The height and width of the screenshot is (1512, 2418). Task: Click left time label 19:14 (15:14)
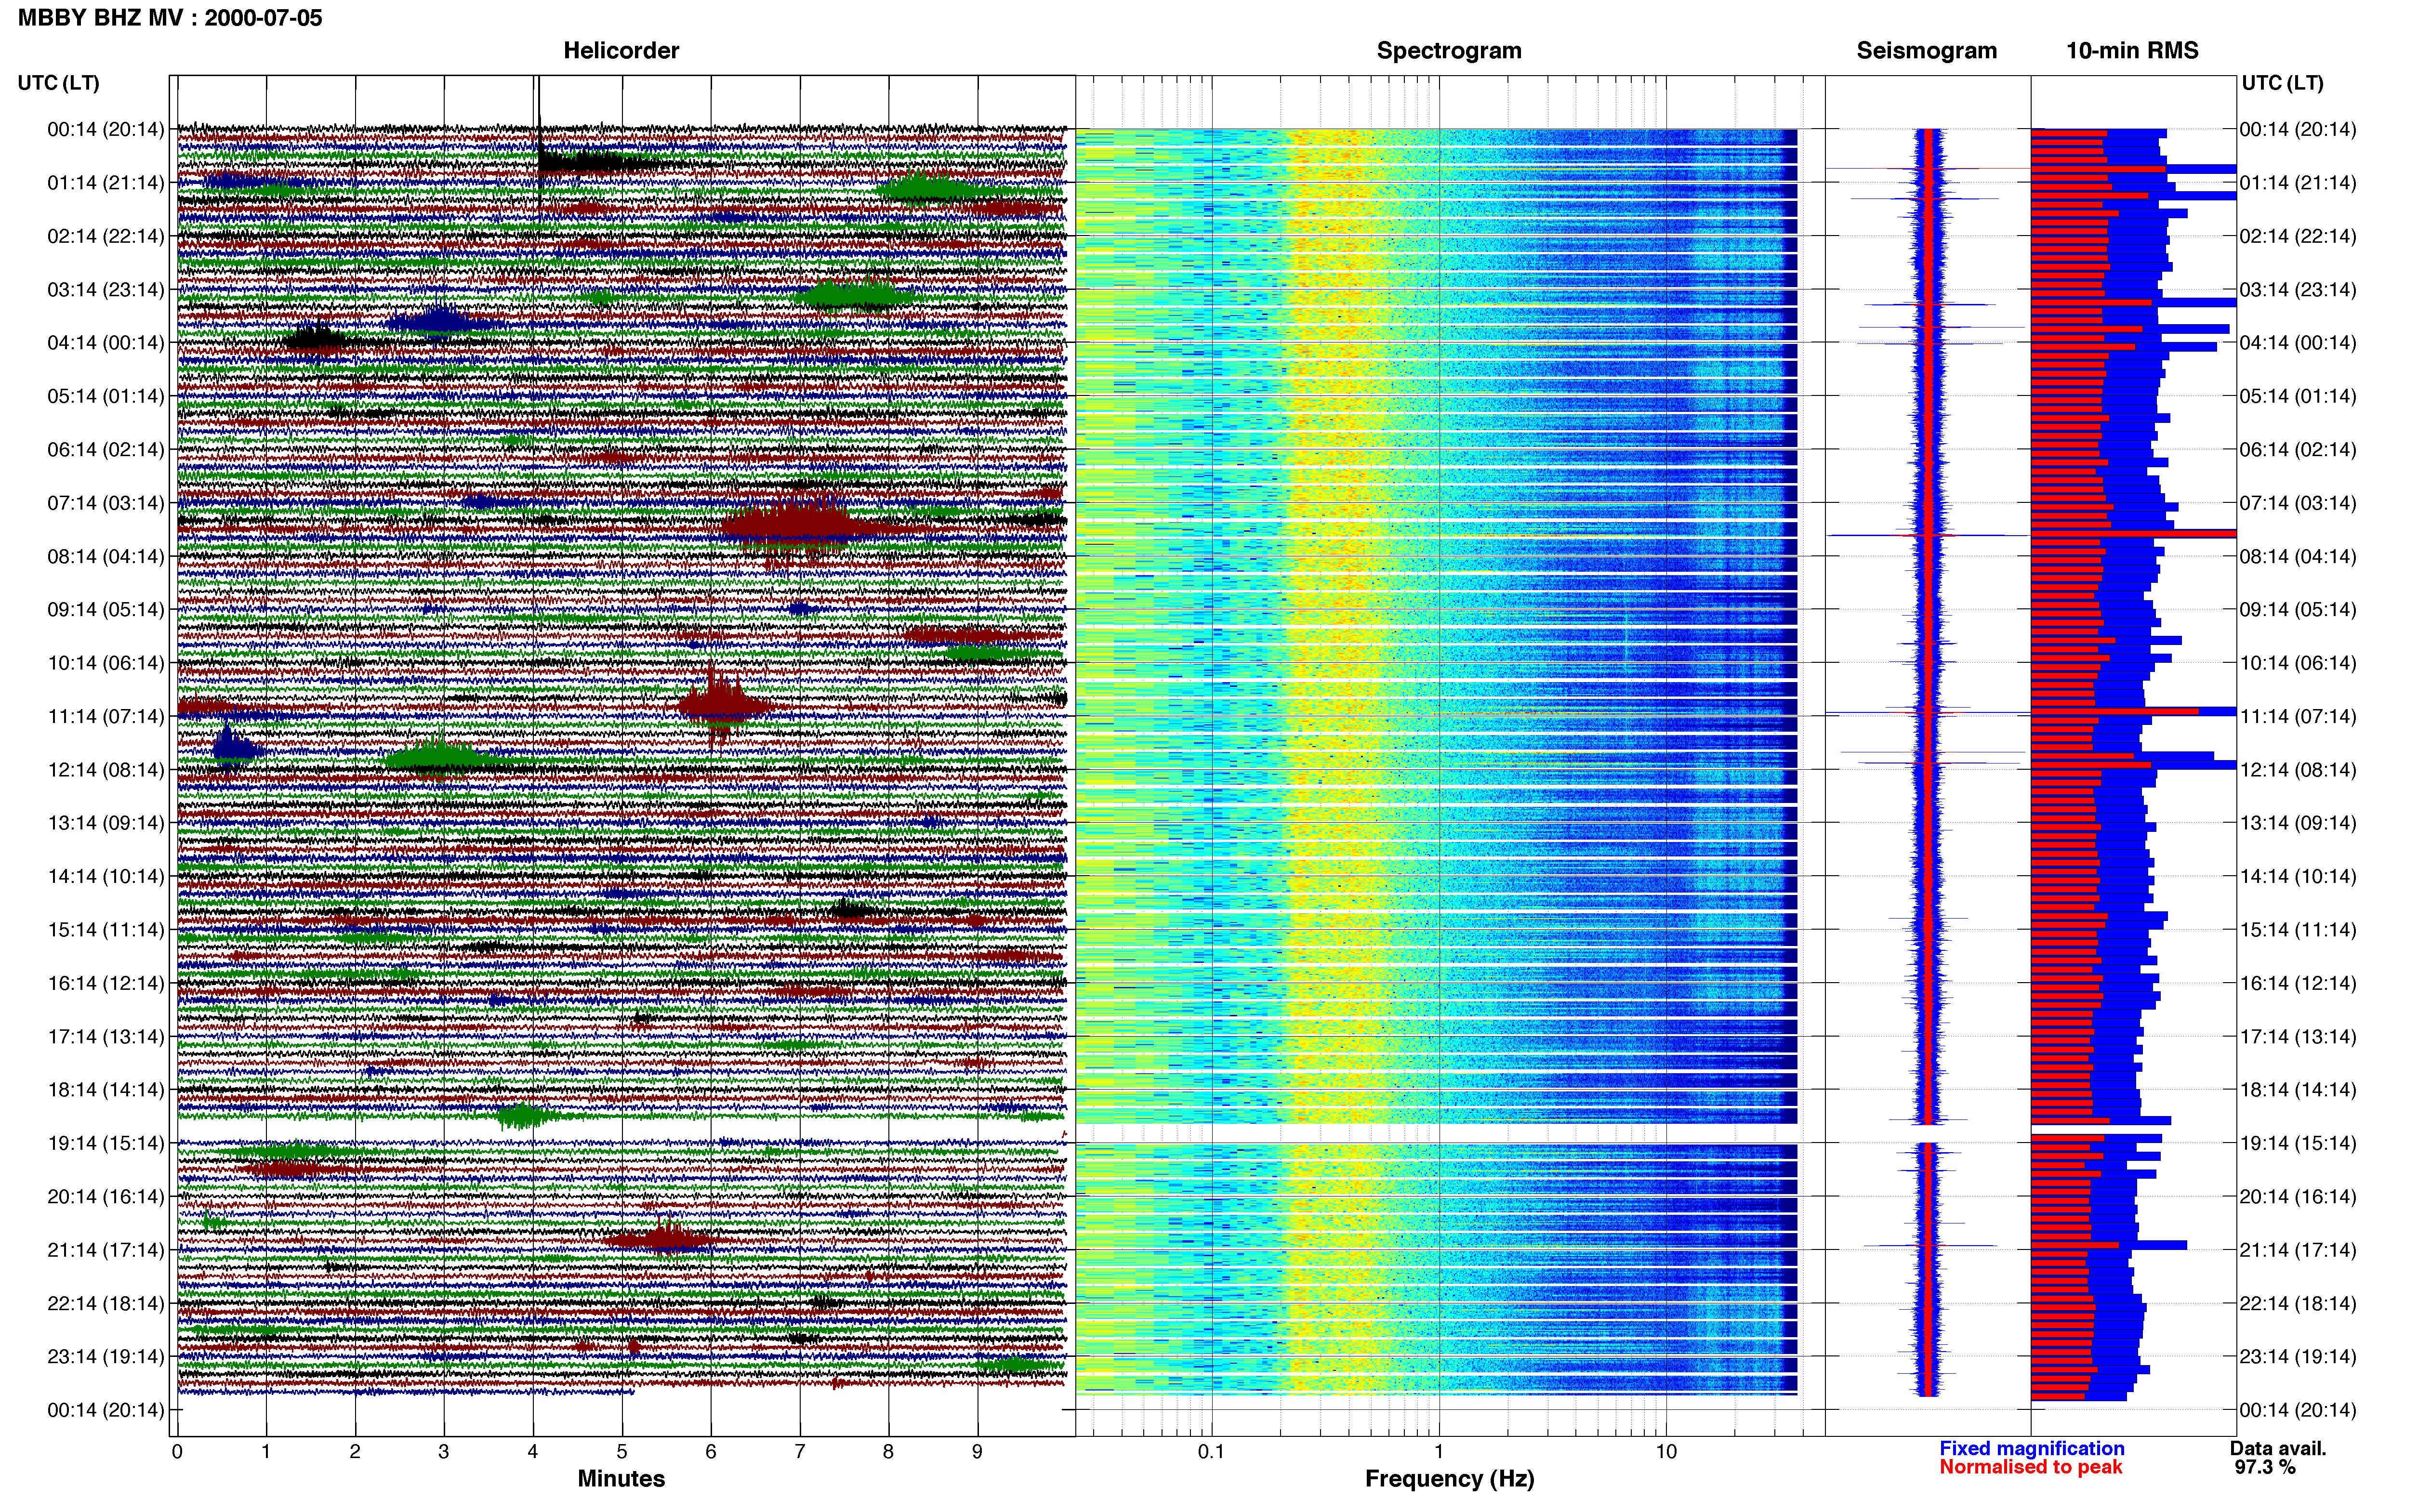[x=105, y=1143]
